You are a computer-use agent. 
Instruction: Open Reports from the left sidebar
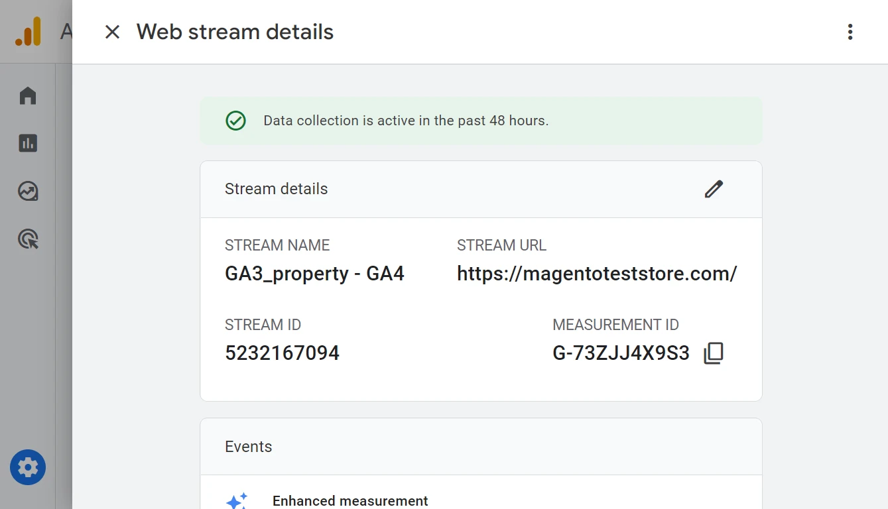[28, 143]
